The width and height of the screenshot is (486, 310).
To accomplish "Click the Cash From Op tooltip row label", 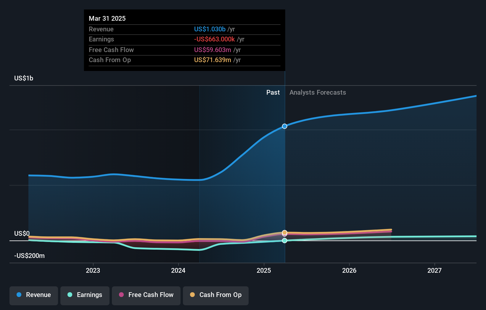I will (110, 60).
